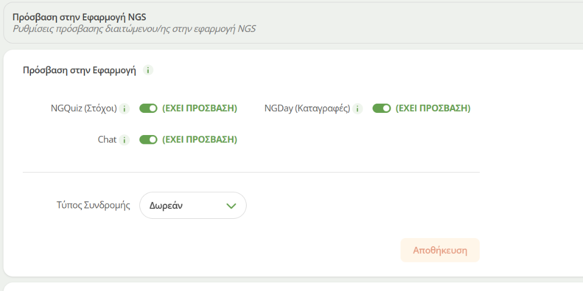Click the info icon next to NGDay (Καταγραφές)
This screenshot has width=583, height=291.
click(357, 108)
